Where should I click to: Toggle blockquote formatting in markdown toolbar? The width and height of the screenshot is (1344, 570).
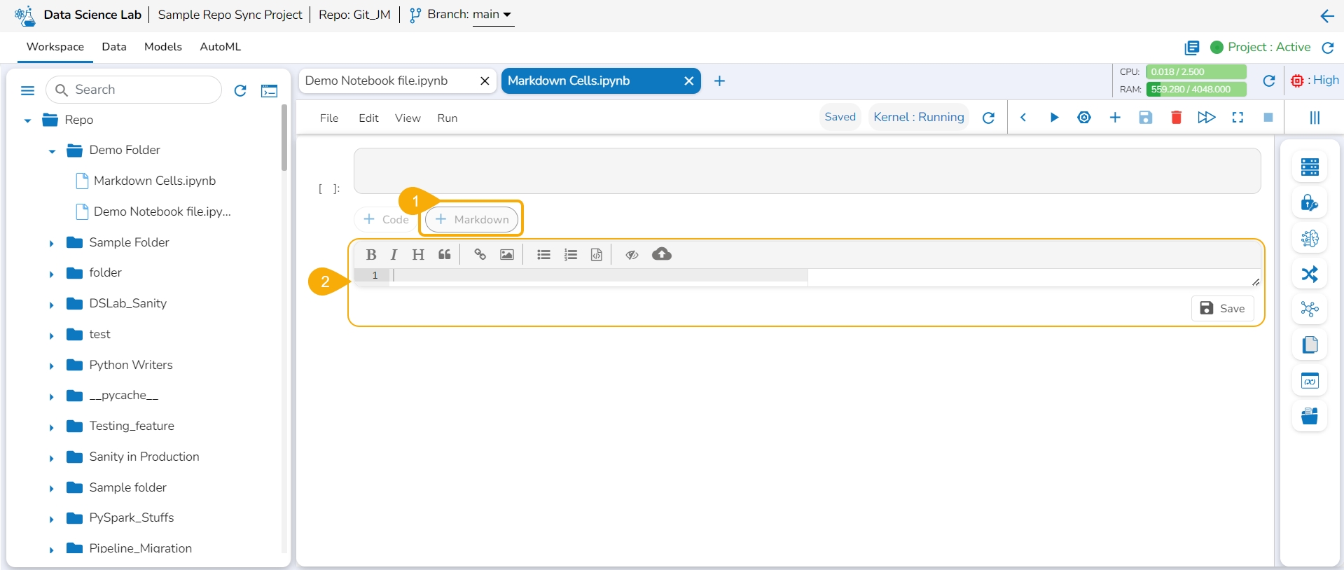[x=445, y=255]
